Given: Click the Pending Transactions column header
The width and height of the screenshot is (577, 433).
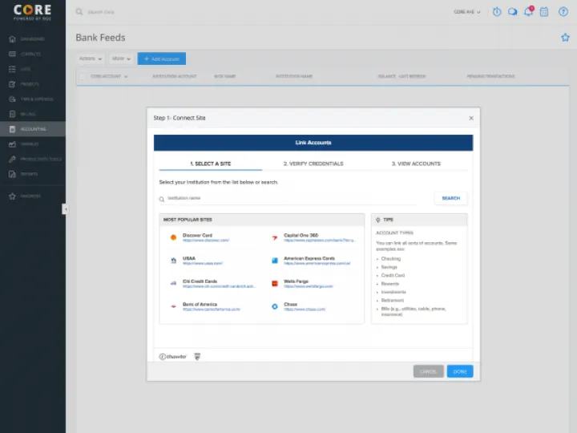Looking at the screenshot, I should pos(491,76).
